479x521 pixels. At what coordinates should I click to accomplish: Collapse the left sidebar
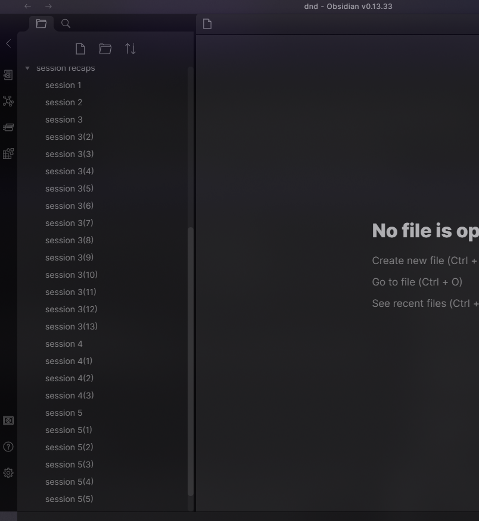[8, 43]
